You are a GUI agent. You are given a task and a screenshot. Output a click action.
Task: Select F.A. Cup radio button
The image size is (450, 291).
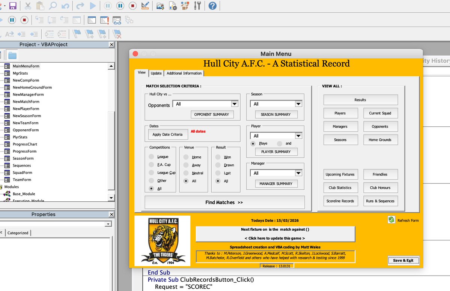click(151, 165)
